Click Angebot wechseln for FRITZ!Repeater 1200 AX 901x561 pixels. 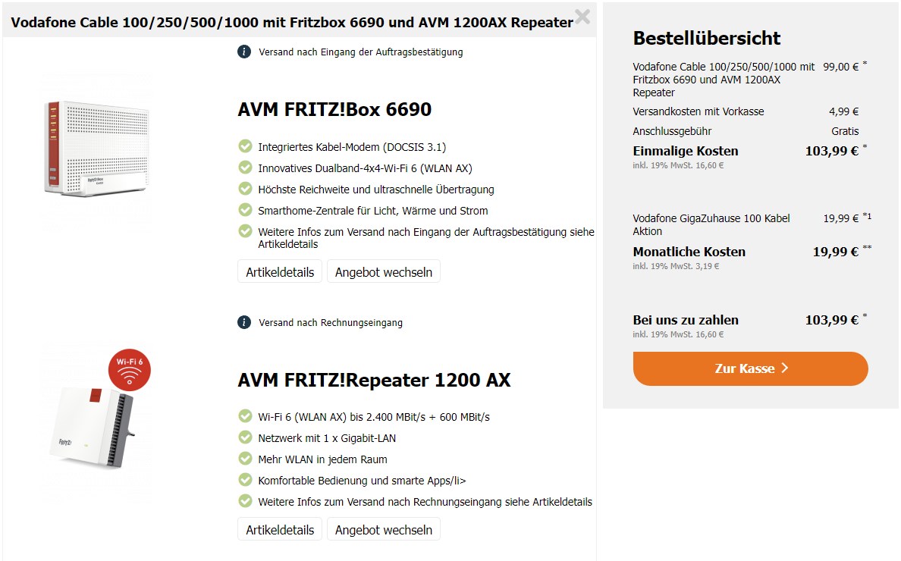[x=383, y=530]
